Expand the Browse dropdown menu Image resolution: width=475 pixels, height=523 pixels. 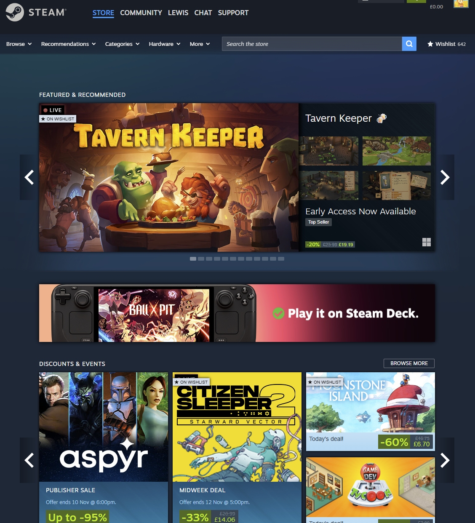pyautogui.click(x=19, y=44)
